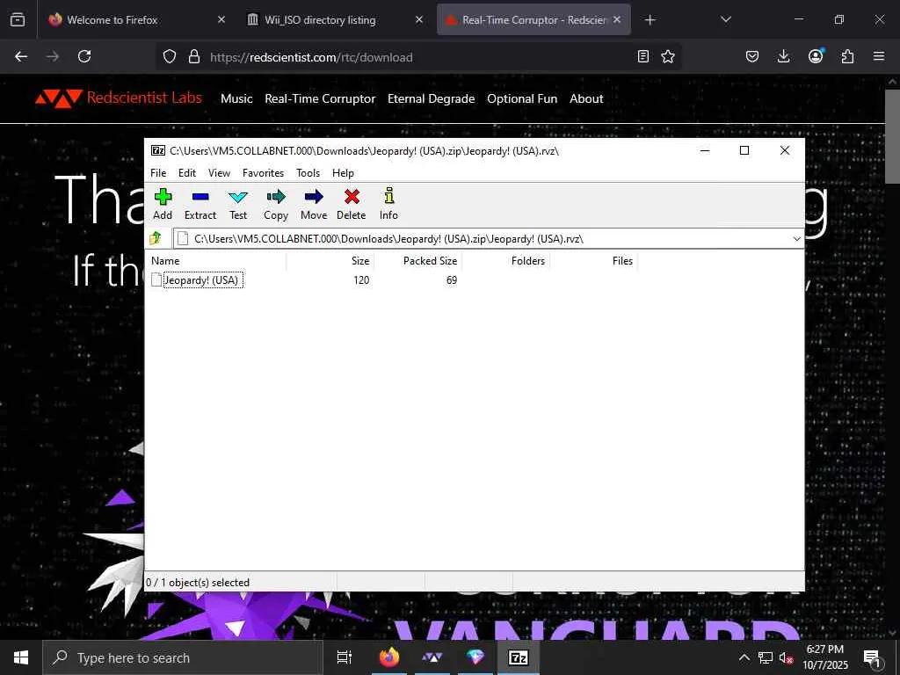900x675 pixels.
Task: Open archive Info from the toolbar
Action: (388, 204)
